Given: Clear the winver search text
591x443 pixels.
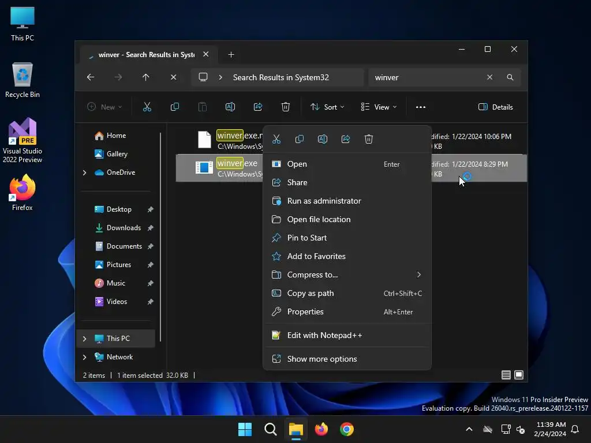Looking at the screenshot, I should (x=489, y=77).
